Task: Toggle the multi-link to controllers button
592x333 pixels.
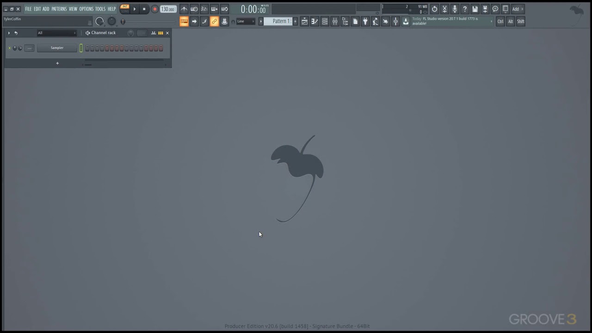Action: click(x=215, y=21)
